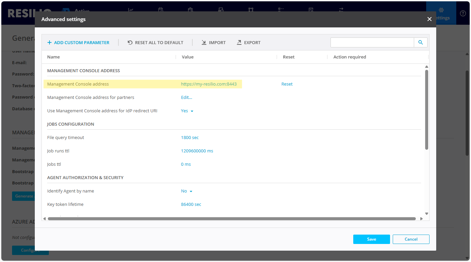
Task: Save the advanced settings
Action: 371,239
